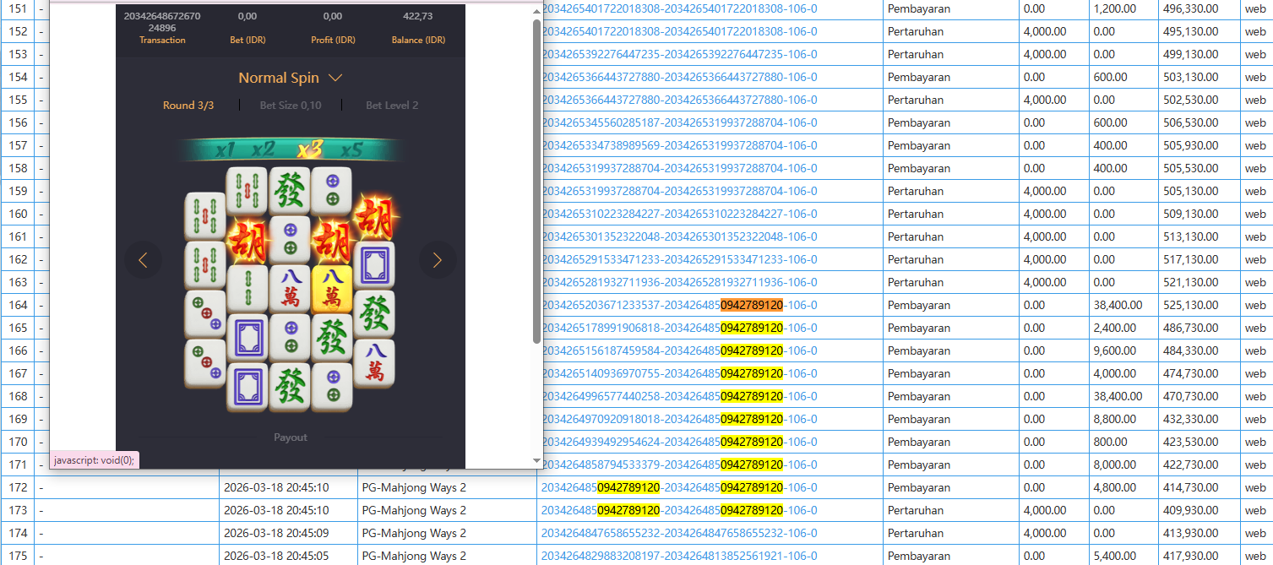This screenshot has width=1273, height=565.
Task: Click Pertaruhan cell in row 163
Action: 951,282
